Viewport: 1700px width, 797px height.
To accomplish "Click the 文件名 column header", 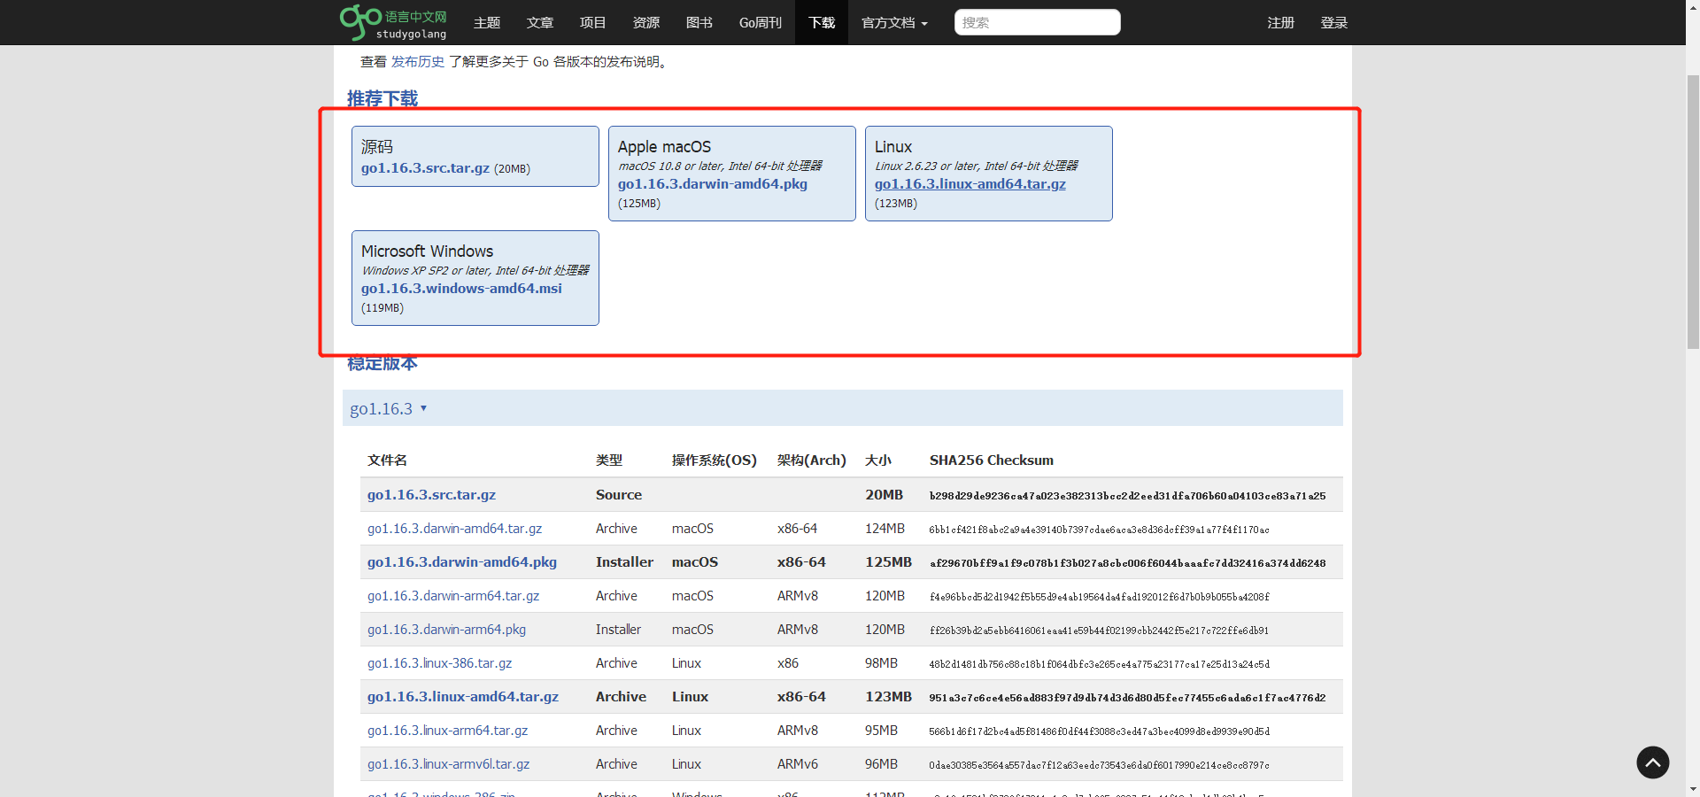I will click(387, 460).
